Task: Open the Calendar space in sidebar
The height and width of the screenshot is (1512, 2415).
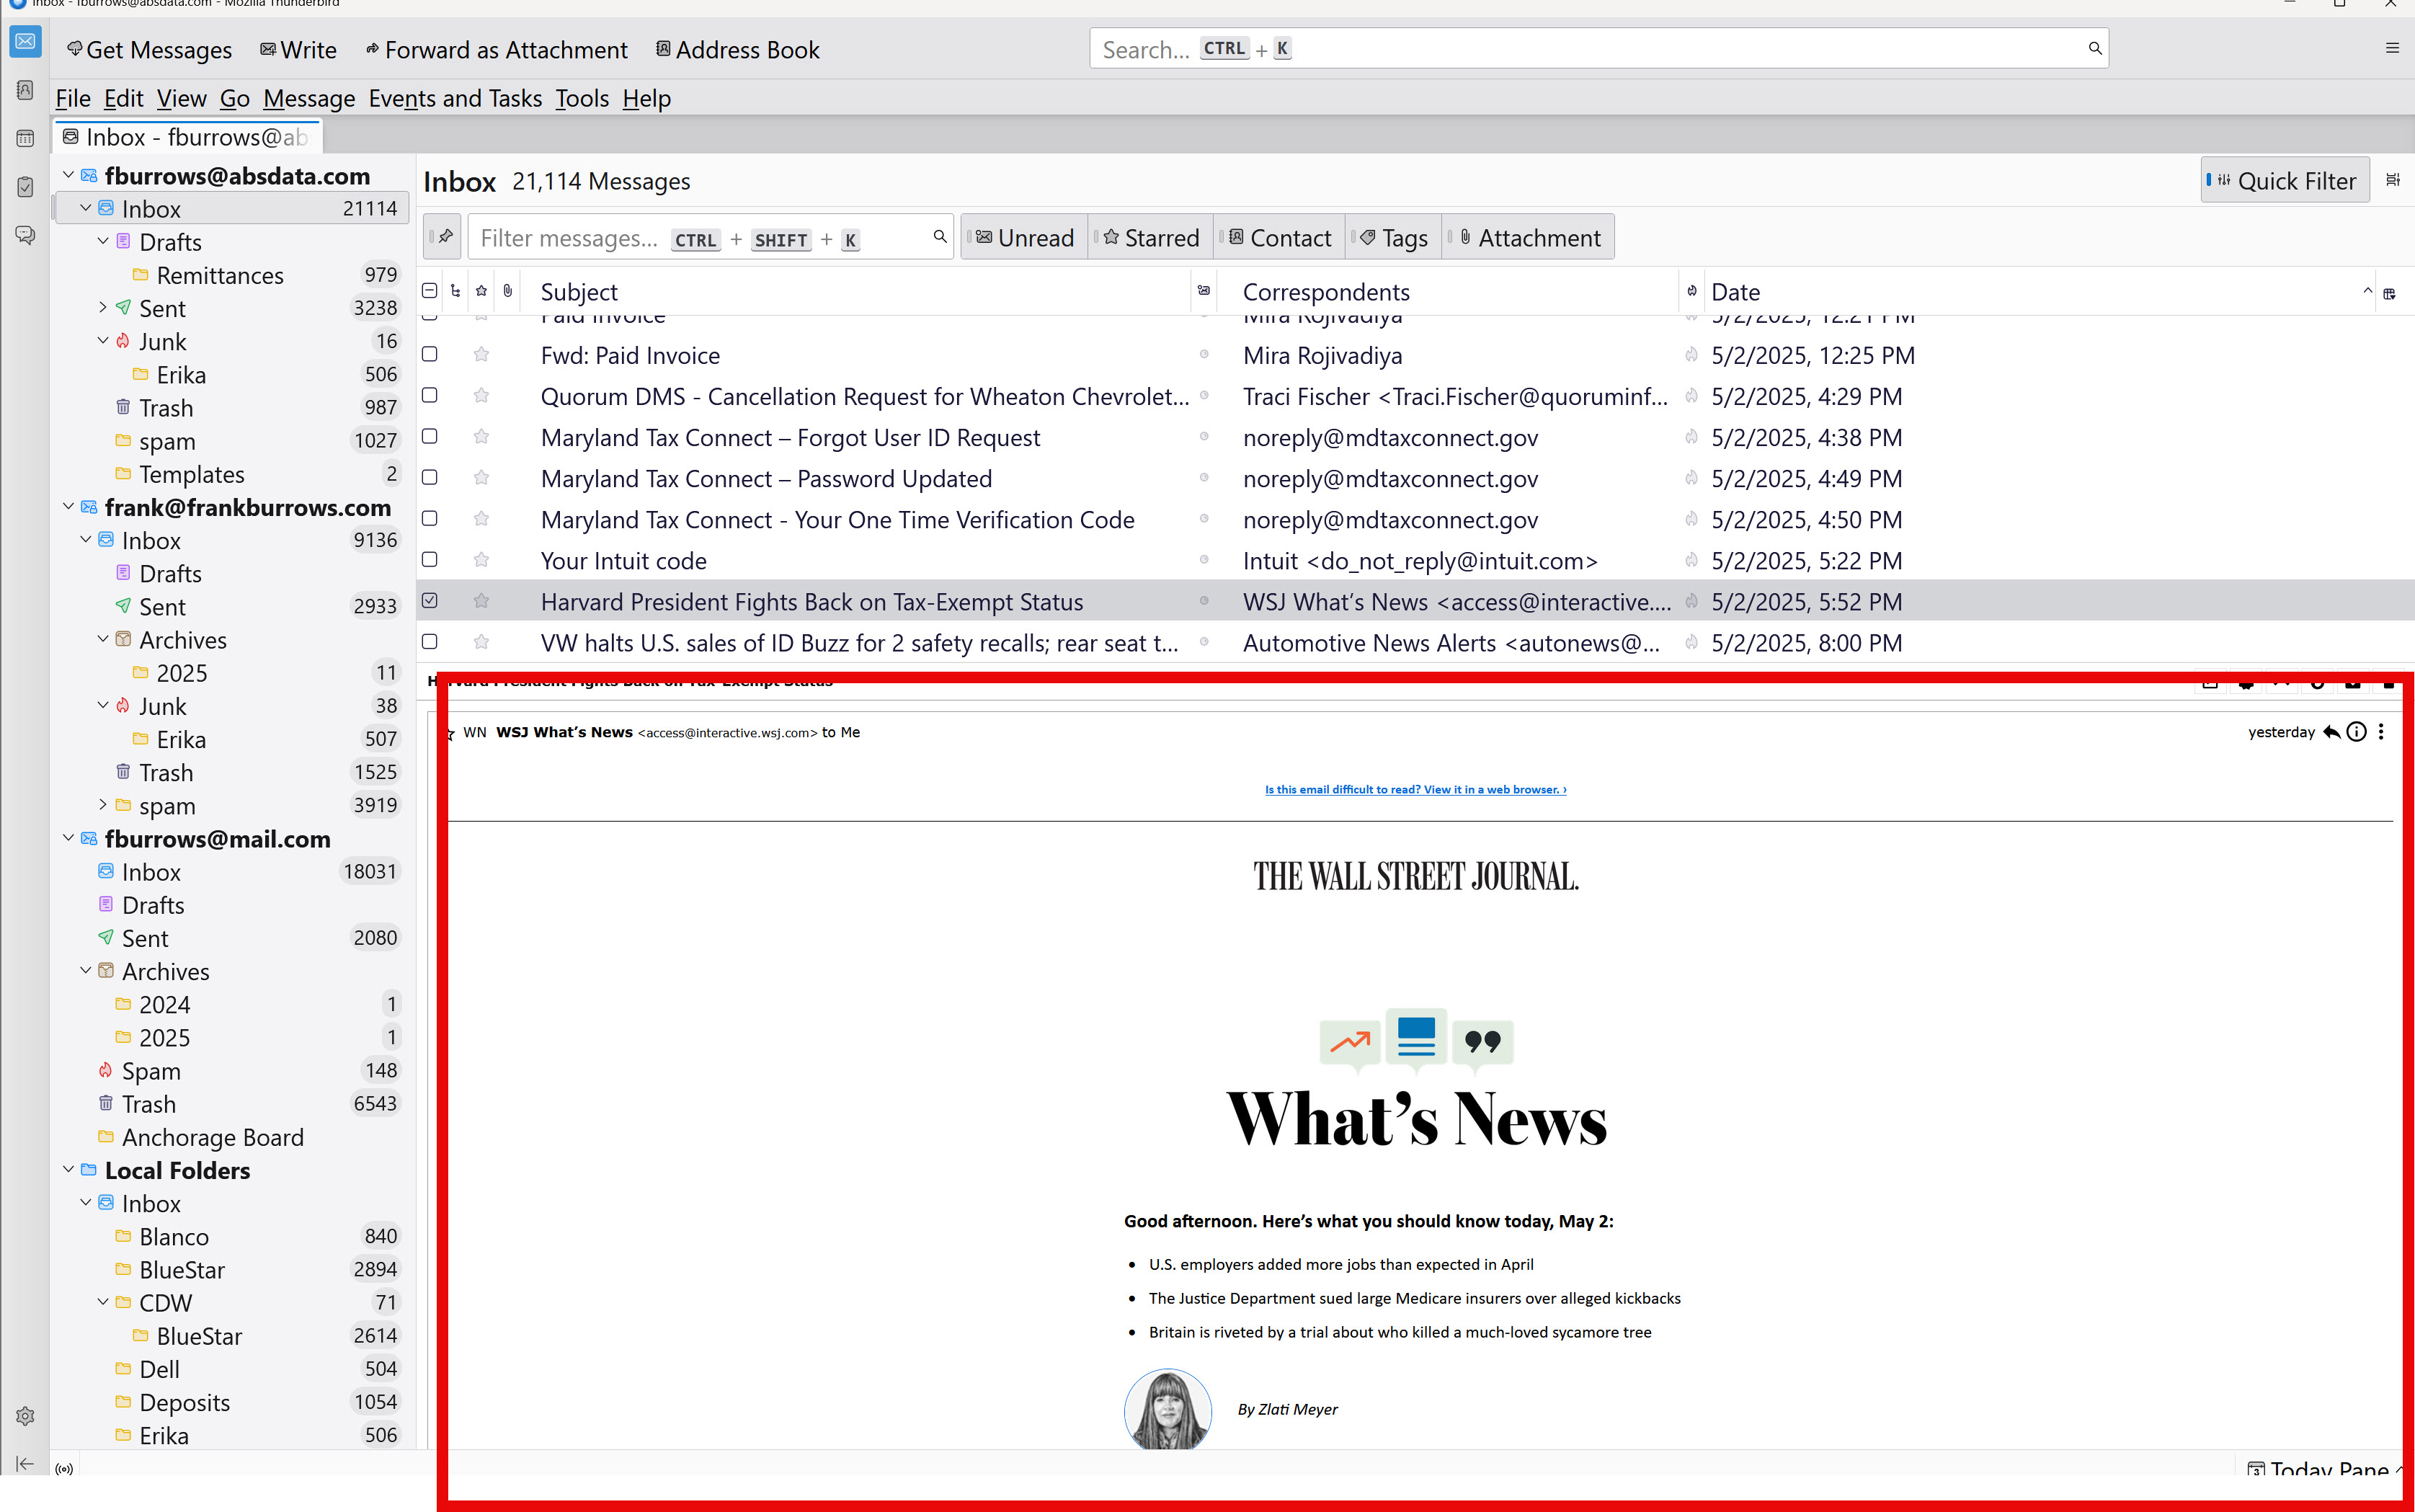Action: point(25,138)
